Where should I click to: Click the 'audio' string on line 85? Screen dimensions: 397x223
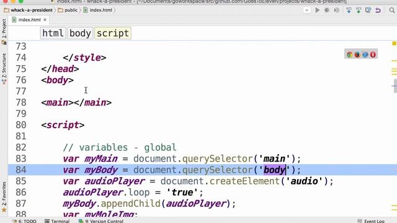304,181
